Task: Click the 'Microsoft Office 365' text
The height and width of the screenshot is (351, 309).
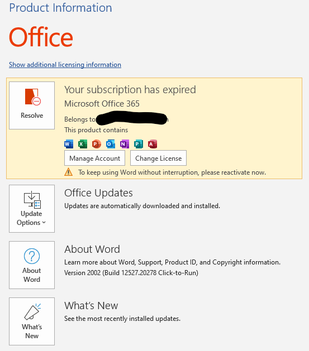Action: tap(102, 104)
